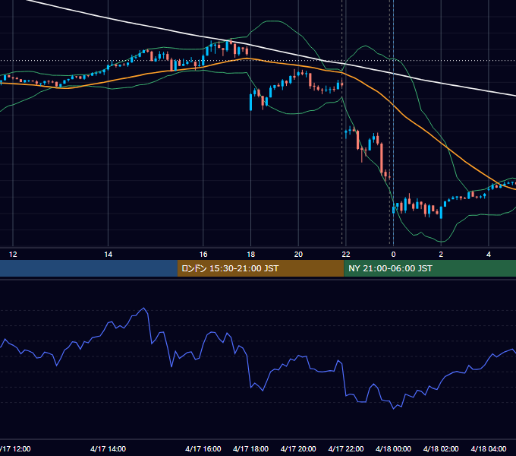Screen dimensions: 516x456
Task: Click the blue session bar before London
Action: tap(89, 268)
